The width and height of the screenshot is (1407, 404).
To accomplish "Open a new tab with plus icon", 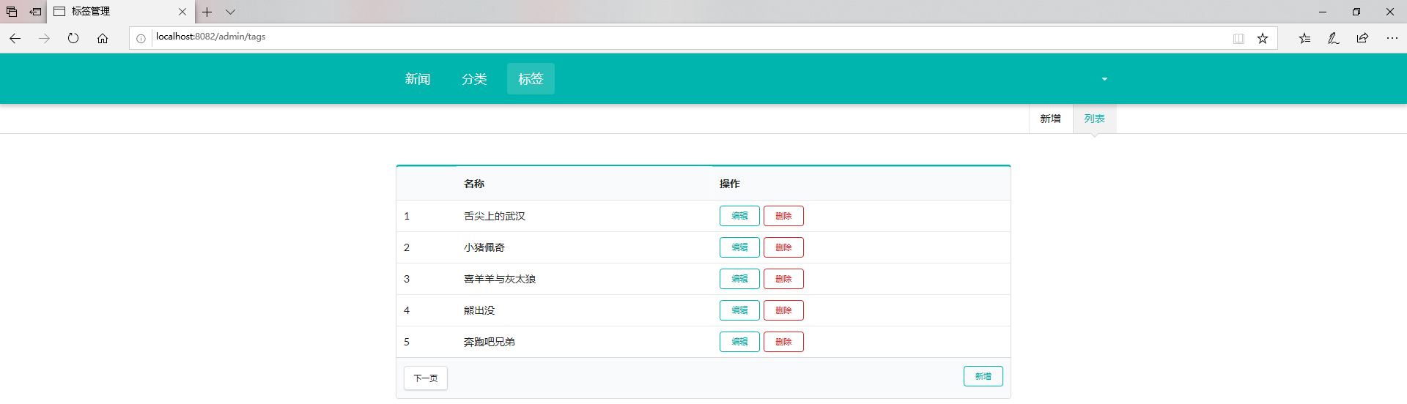I will pos(207,12).
